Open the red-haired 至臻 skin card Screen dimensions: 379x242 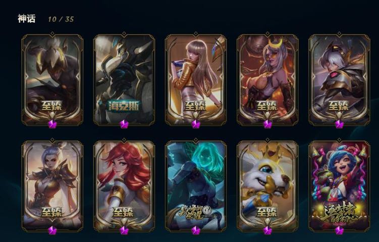[124, 186]
